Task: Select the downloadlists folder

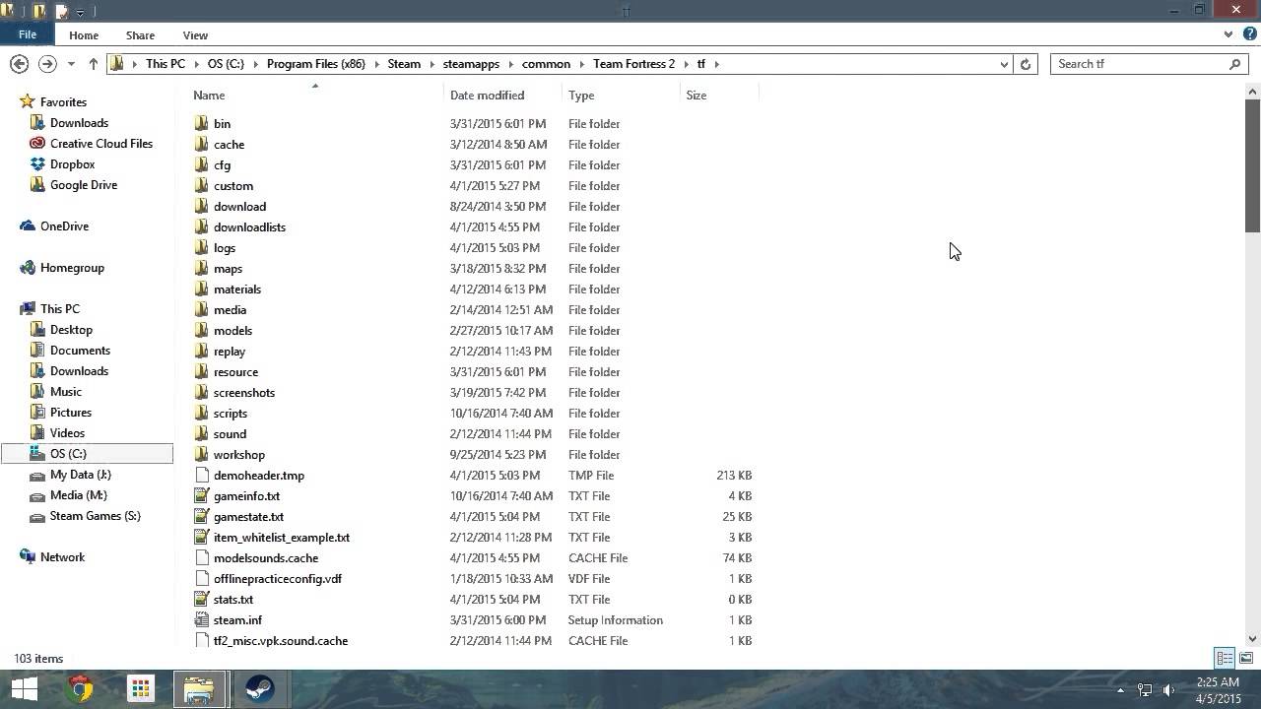Action: tap(249, 227)
